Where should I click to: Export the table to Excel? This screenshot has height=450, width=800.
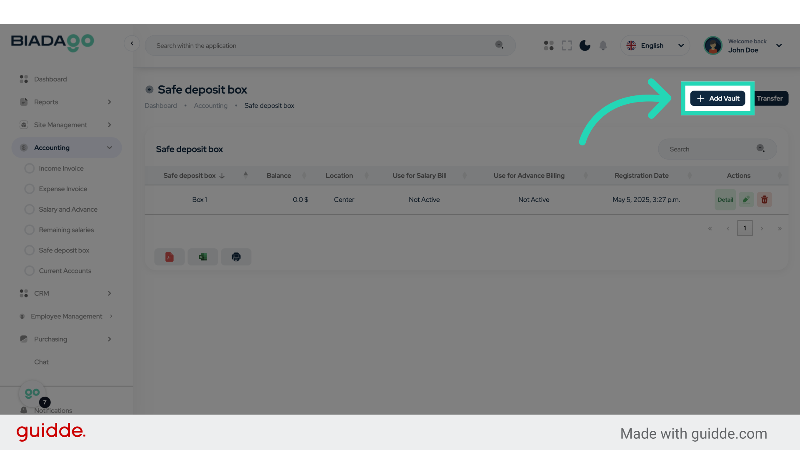[202, 257]
